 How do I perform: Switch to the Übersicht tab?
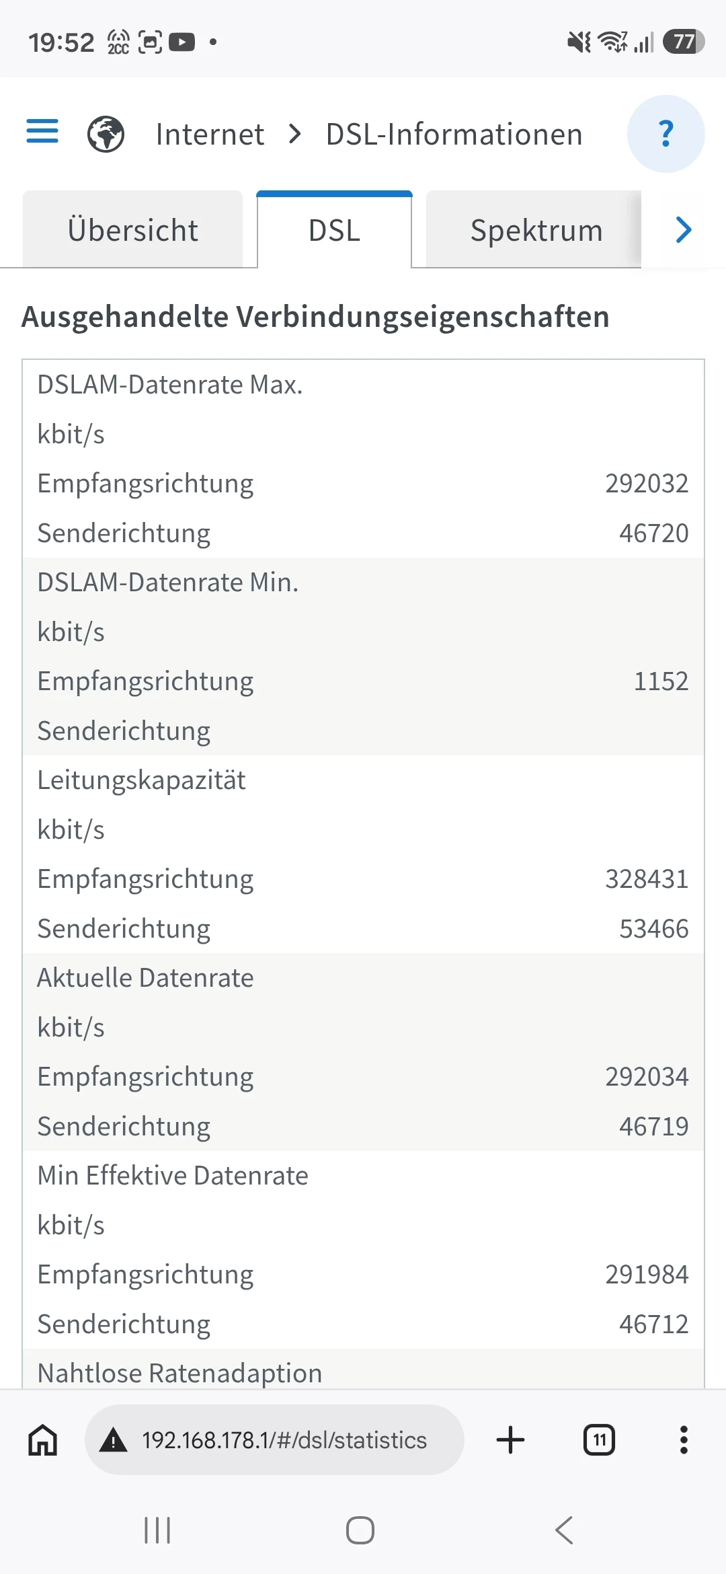[132, 230]
